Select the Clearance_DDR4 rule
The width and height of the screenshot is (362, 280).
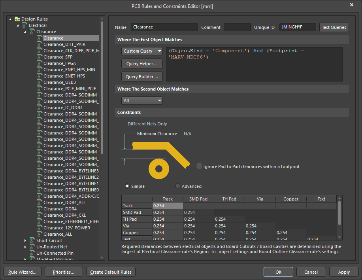click(60, 209)
